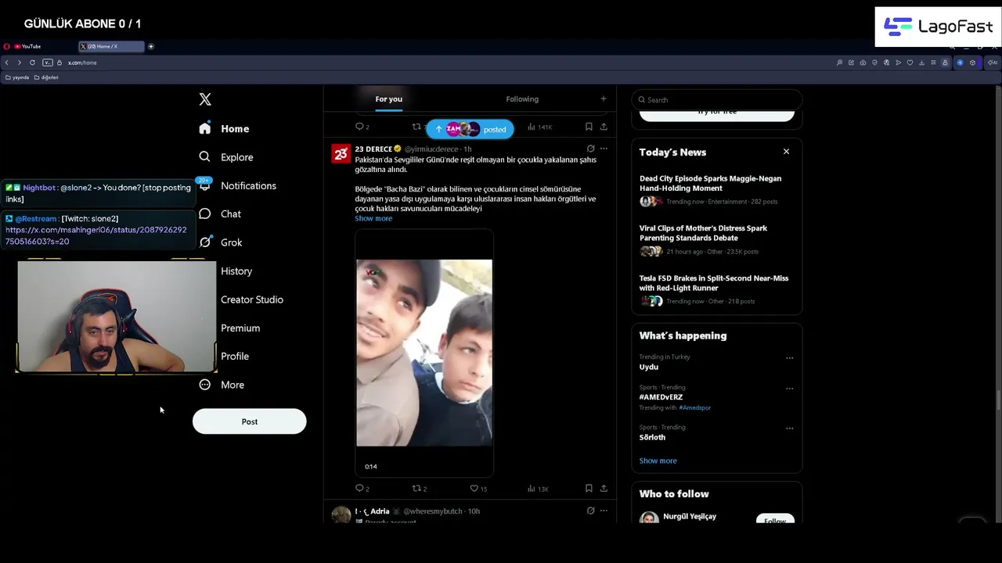Open a new browser tab
The image size is (1002, 563).
(151, 47)
